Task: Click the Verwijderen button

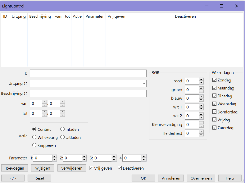Action: (x=72, y=168)
